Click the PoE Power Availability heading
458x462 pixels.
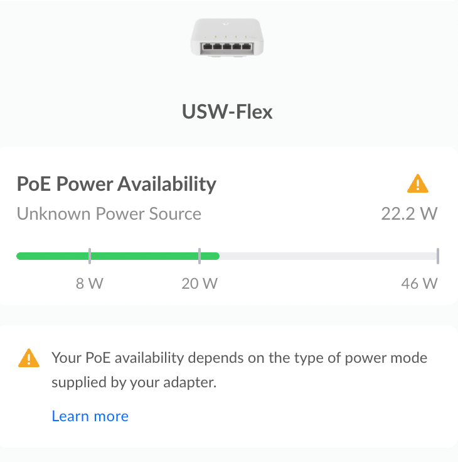click(x=117, y=184)
